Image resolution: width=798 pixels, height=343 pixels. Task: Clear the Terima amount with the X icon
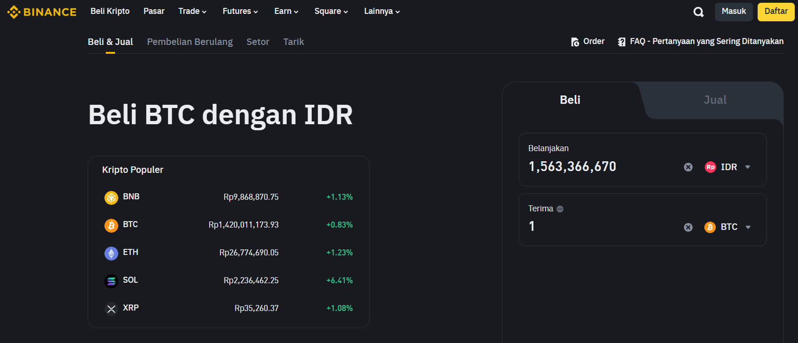click(x=688, y=227)
